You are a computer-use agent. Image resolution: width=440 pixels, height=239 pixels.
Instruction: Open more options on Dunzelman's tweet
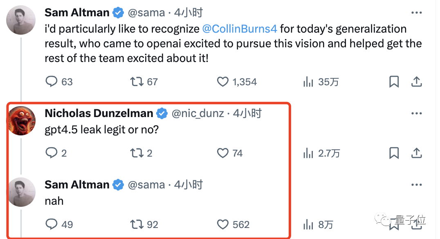tap(416, 114)
